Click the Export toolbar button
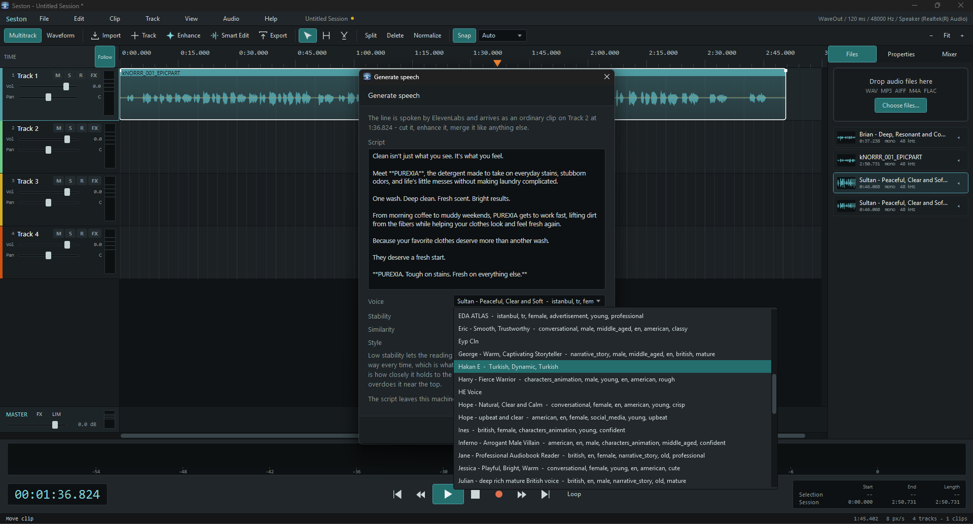 coord(273,36)
